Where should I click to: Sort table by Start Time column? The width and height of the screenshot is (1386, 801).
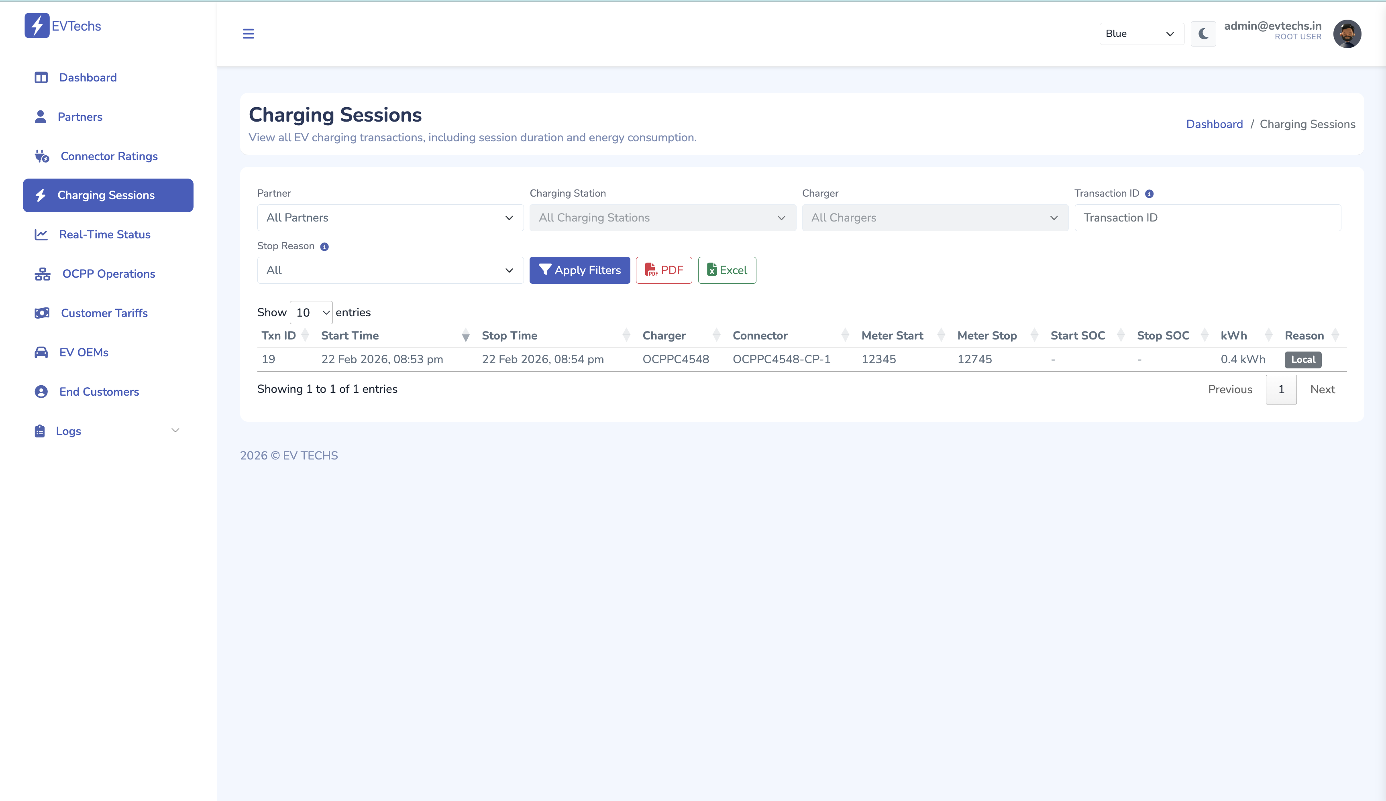point(350,335)
